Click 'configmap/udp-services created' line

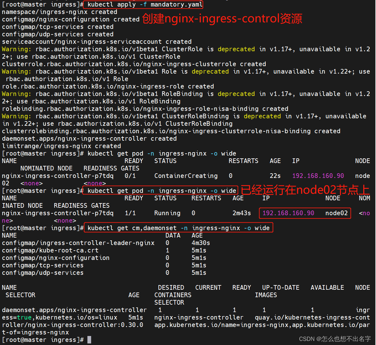[x=58, y=34]
